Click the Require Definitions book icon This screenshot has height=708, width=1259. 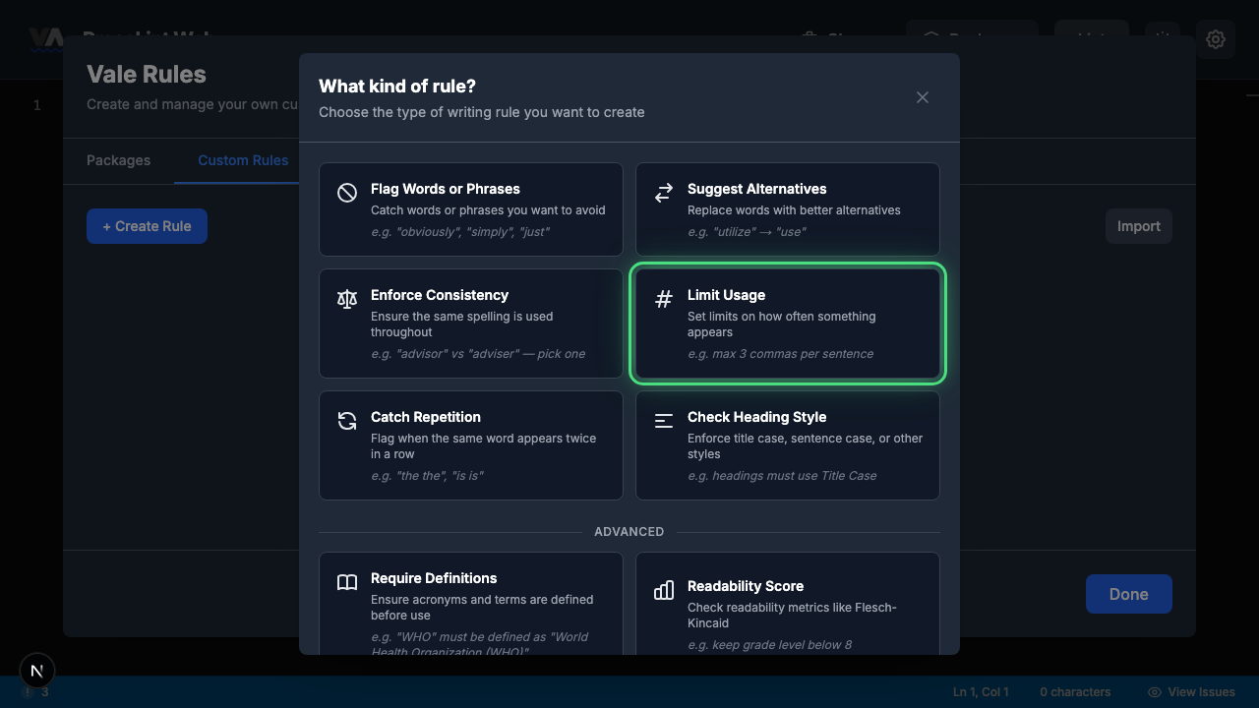(347, 582)
